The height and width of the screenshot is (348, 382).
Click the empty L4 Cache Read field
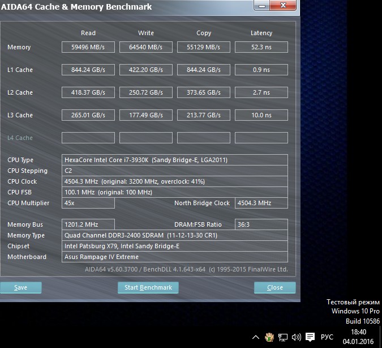click(x=88, y=138)
